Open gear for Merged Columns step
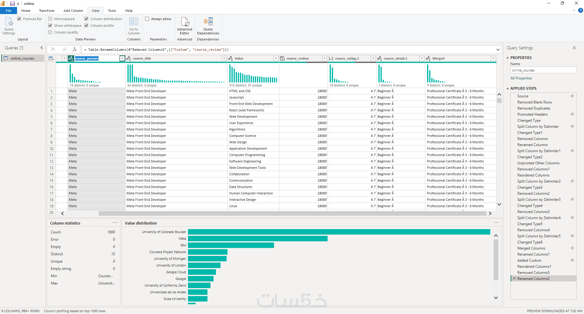Viewport: 584px width, 314px height. point(572,248)
